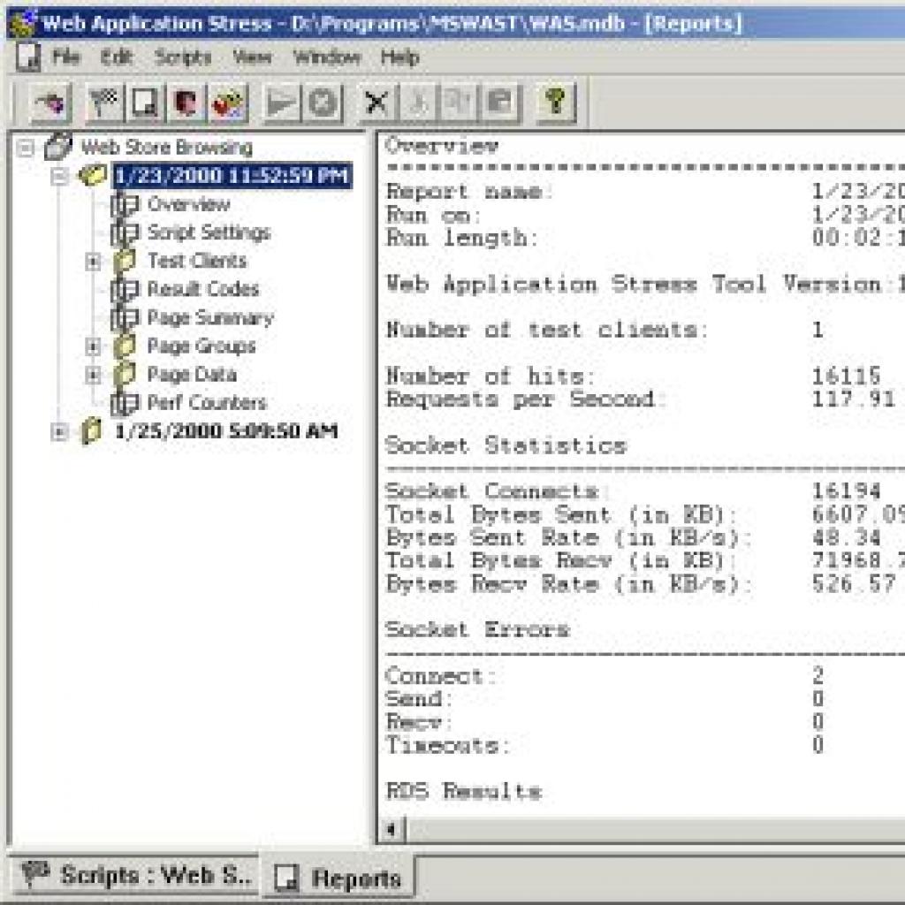The height and width of the screenshot is (905, 905).
Task: Expand the 1/25/2000 5:09:50 AM report node
Action: (59, 431)
